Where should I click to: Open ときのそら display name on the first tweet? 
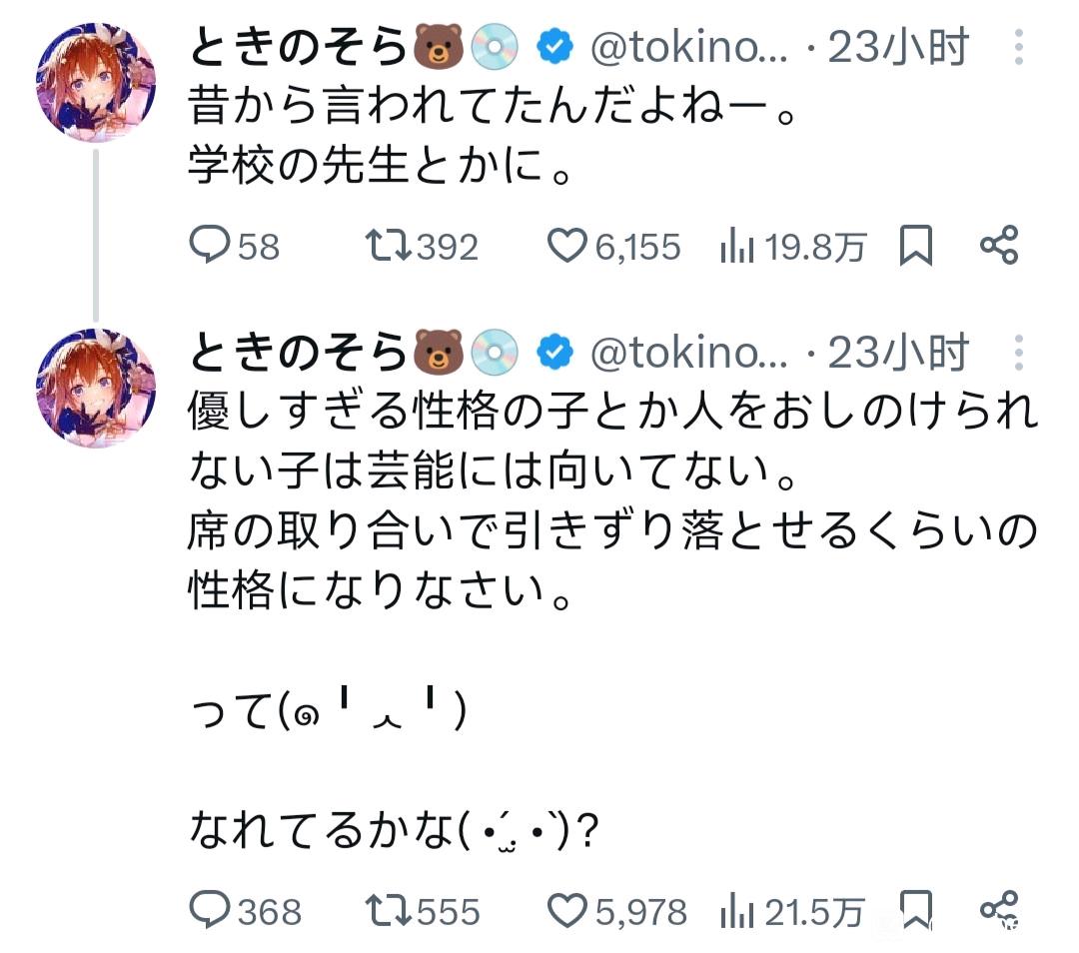click(x=298, y=47)
